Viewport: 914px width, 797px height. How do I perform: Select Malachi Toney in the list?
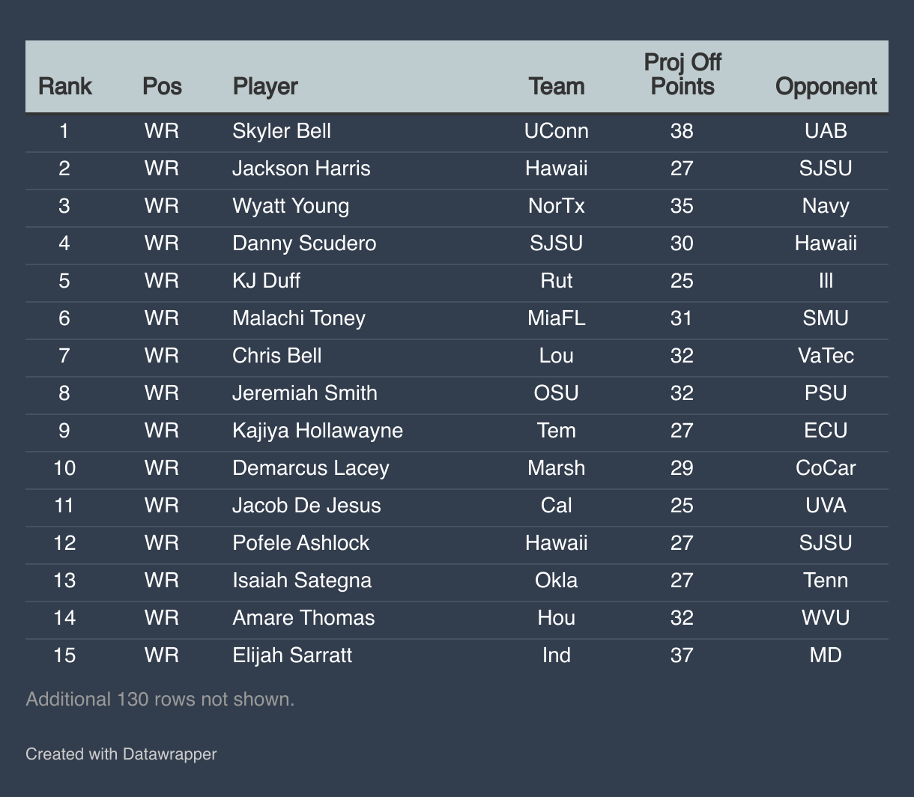coord(299,318)
